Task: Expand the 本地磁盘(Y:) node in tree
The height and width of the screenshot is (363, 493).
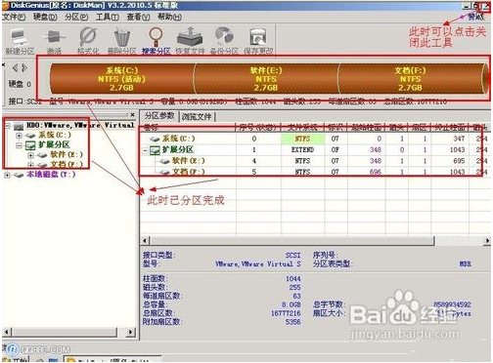Action: click(7, 175)
